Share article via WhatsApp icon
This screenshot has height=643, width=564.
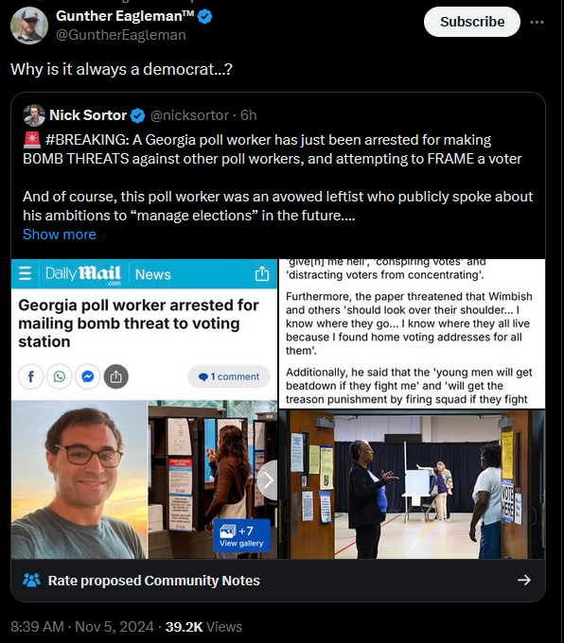59,376
